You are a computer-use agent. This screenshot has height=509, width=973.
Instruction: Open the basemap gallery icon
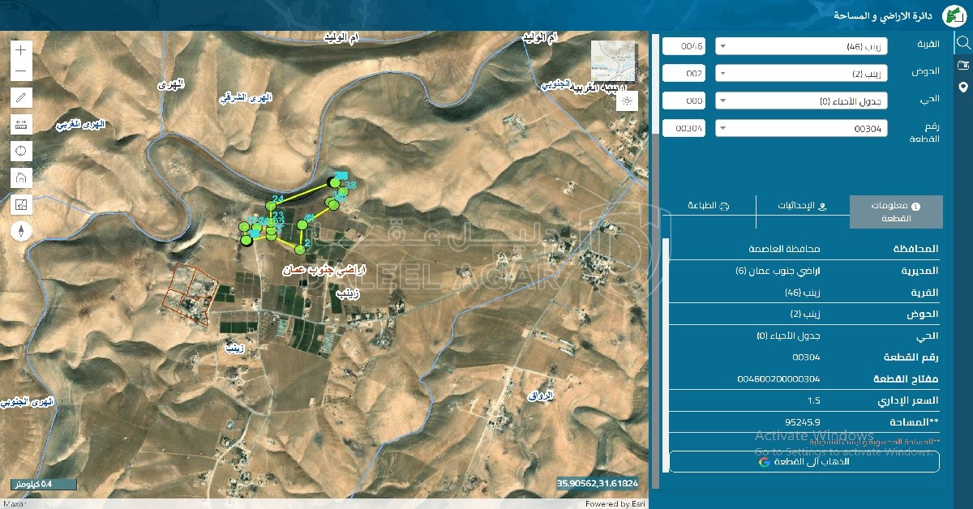pos(21,204)
